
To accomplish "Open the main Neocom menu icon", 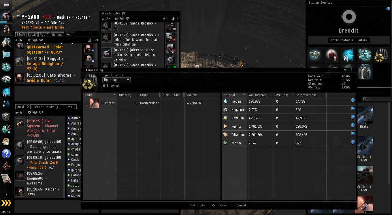I will [6, 4].
